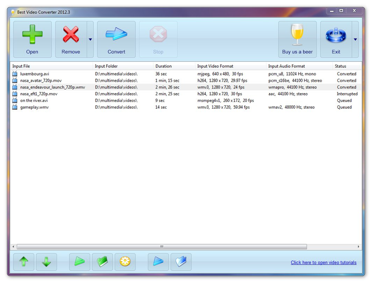The height and width of the screenshot is (283, 372).
Task: Start conversion with the blue arrow Convert button
Action: click(x=116, y=39)
